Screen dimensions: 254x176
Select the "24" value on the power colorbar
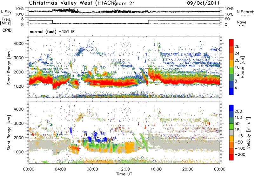237,53
